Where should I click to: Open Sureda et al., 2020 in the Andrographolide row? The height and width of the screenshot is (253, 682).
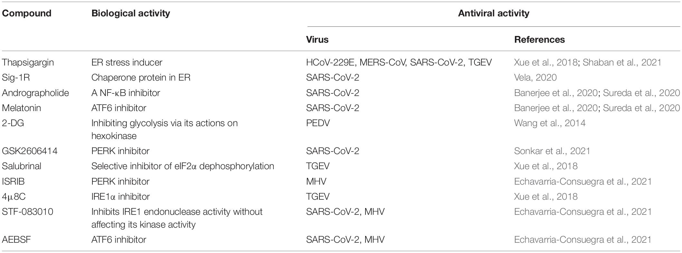point(641,93)
